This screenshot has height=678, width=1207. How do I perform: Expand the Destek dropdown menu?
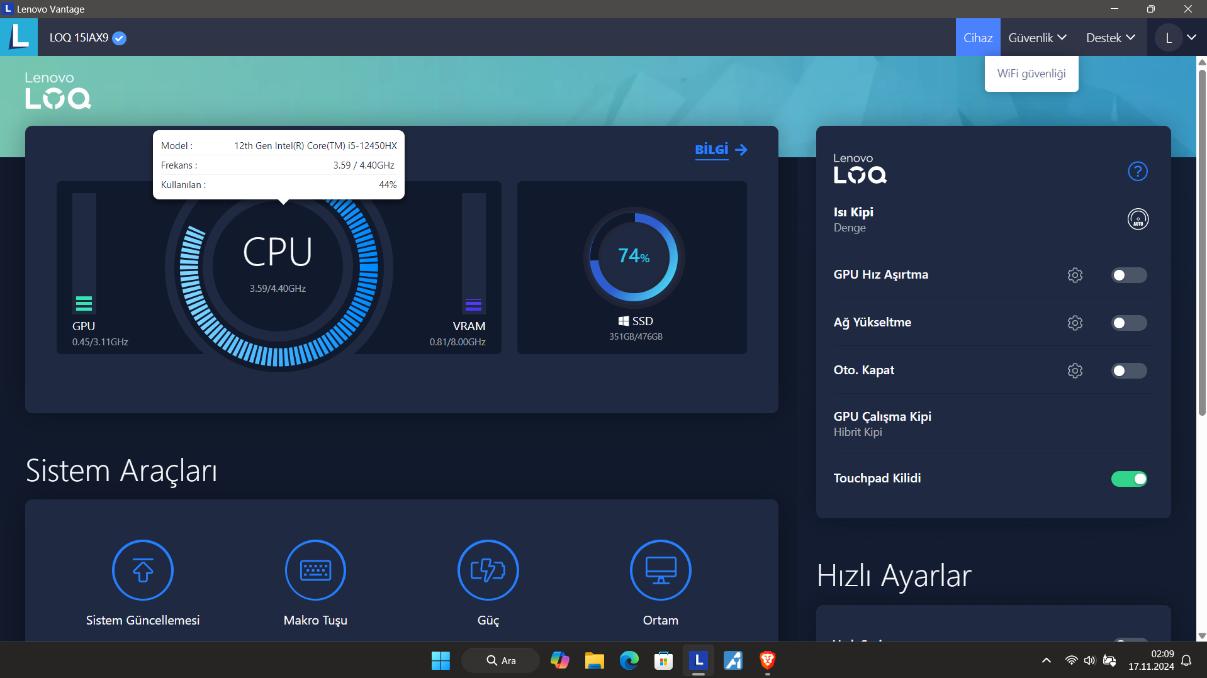click(x=1110, y=38)
